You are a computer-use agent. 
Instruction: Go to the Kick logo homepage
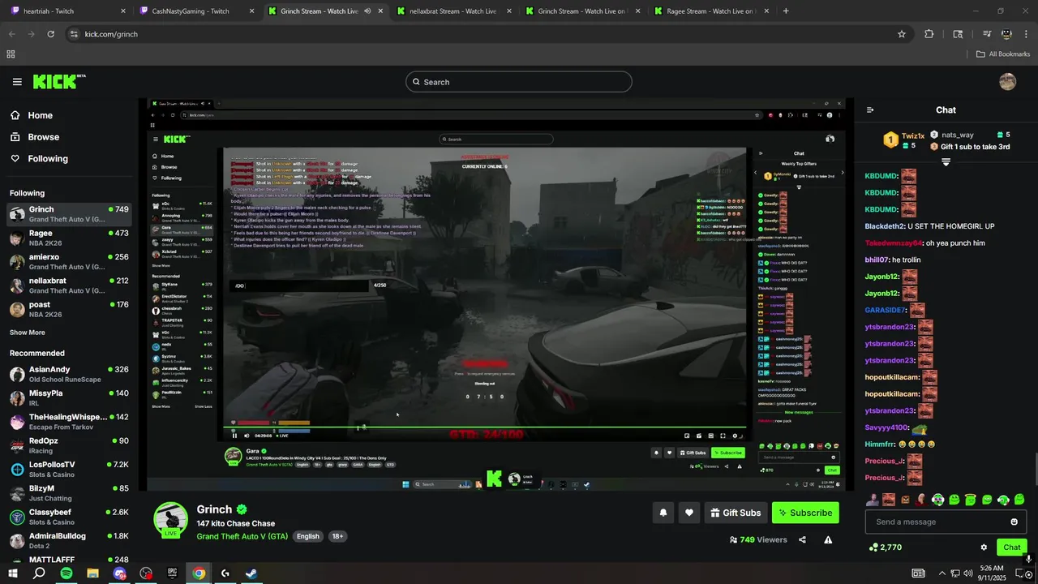58,81
